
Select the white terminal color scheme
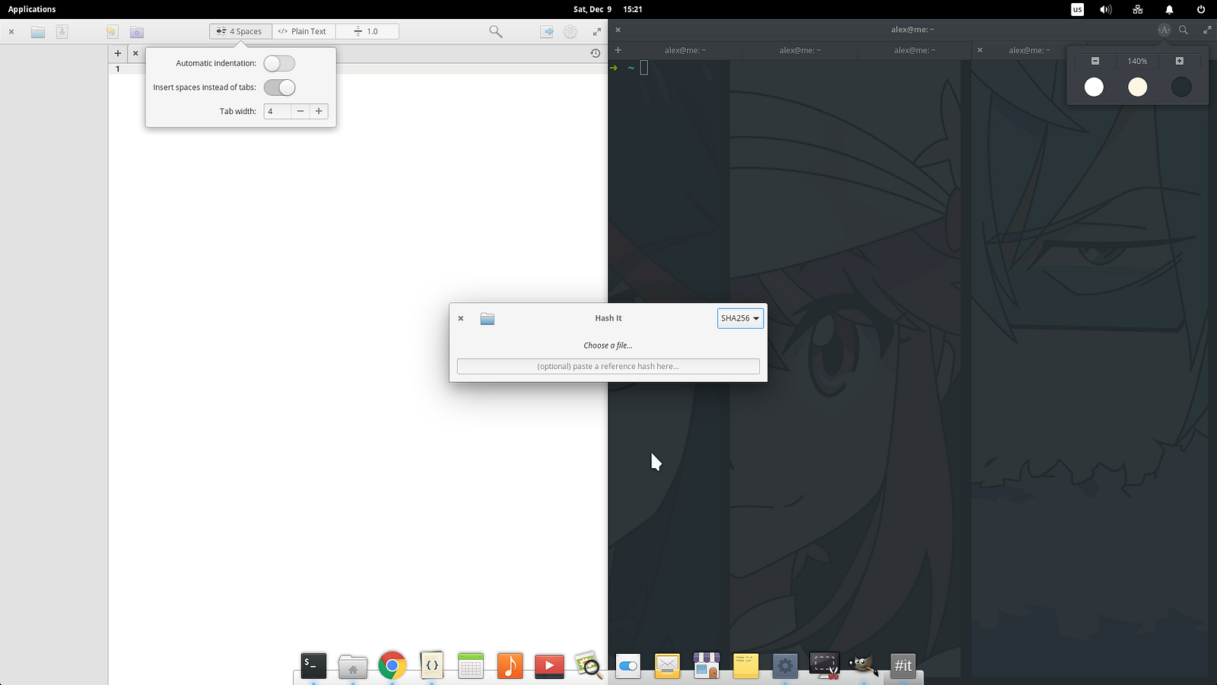pos(1094,87)
